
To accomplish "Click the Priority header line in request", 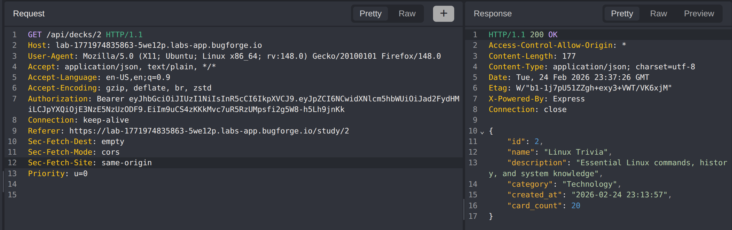I will [57, 174].
